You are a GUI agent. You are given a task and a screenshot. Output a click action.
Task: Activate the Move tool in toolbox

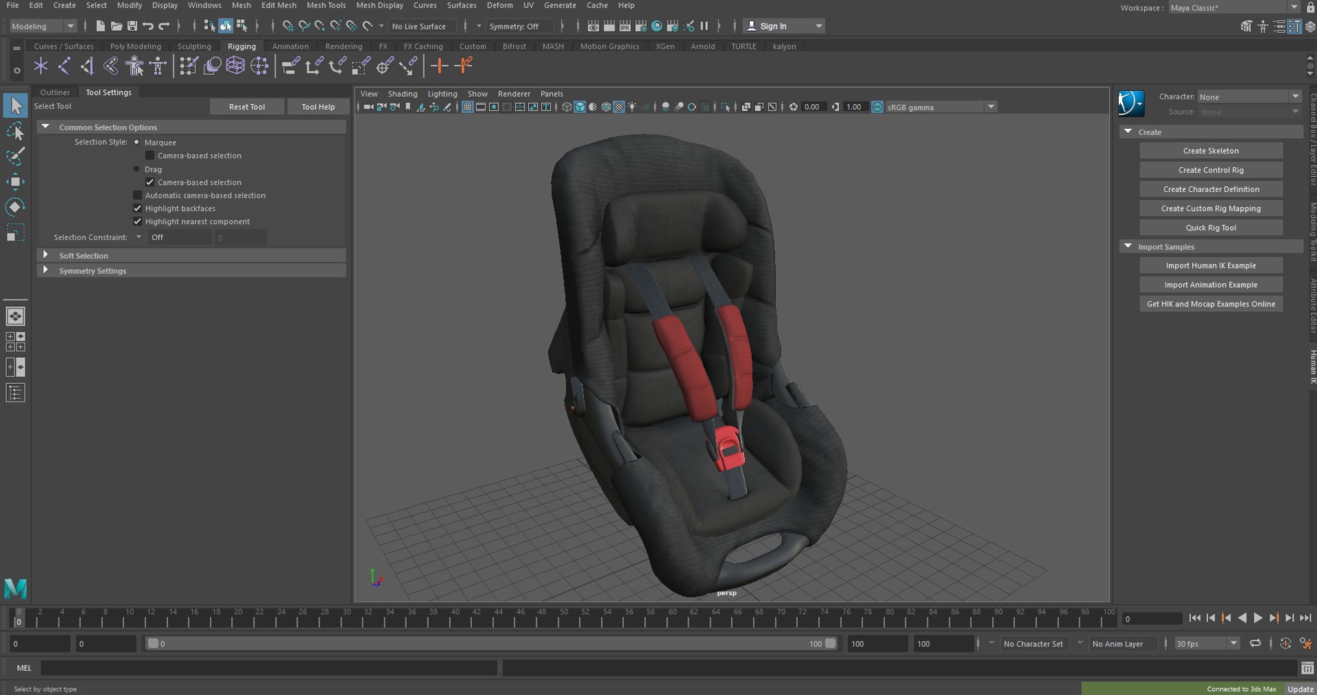tap(15, 182)
